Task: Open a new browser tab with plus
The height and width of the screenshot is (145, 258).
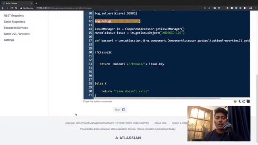Action: (x=36, y=3)
